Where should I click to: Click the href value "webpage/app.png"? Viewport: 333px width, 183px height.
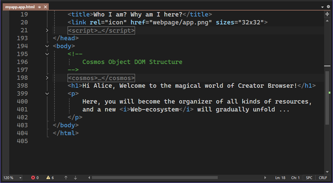point(181,22)
